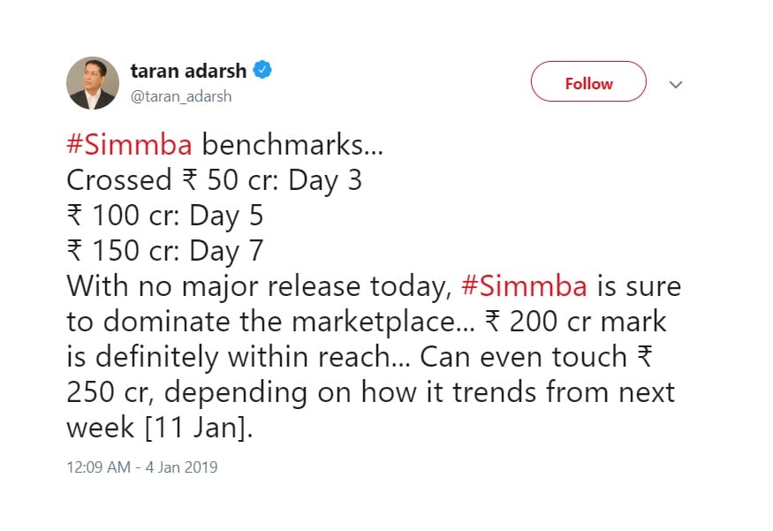Viewport: 773px width, 531px height.
Task: Click the '250 cr' text in the tweet
Action: tap(108, 393)
